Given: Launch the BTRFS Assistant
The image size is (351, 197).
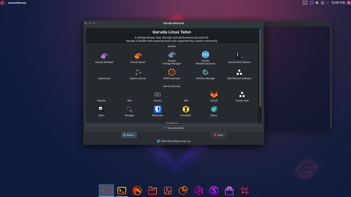Looking at the screenshot, I should click(171, 73).
